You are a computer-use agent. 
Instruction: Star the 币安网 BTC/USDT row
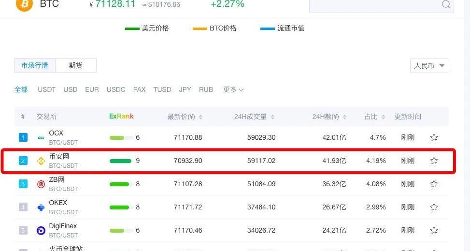pos(434,161)
